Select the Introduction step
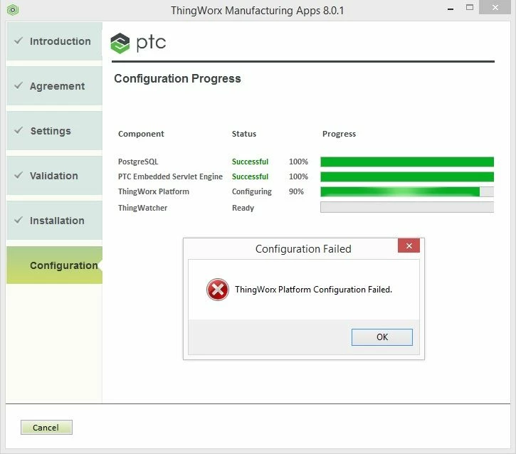 pyautogui.click(x=54, y=41)
